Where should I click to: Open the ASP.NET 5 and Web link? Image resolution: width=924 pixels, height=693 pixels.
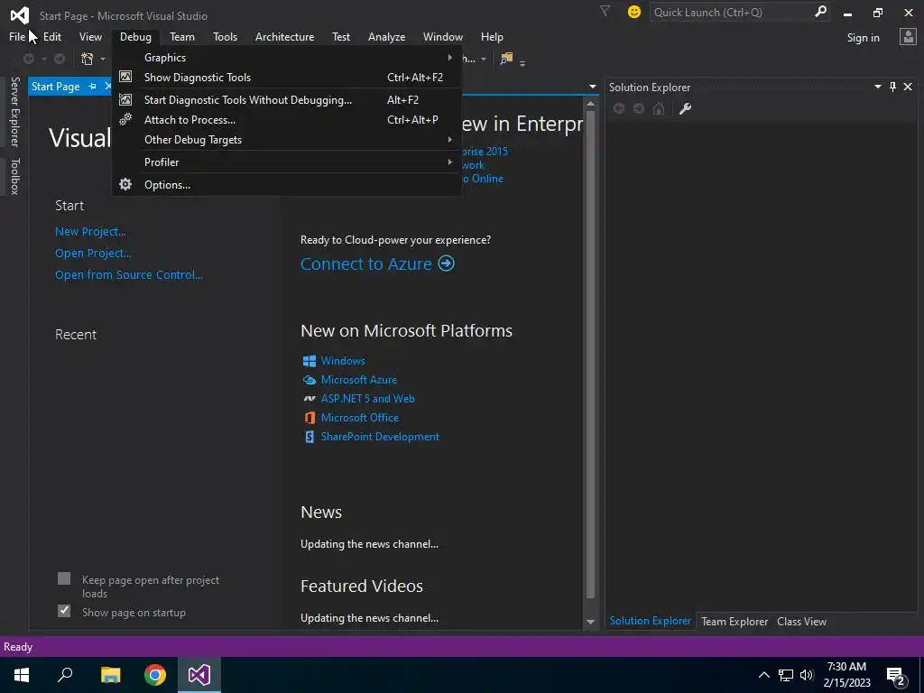point(368,399)
